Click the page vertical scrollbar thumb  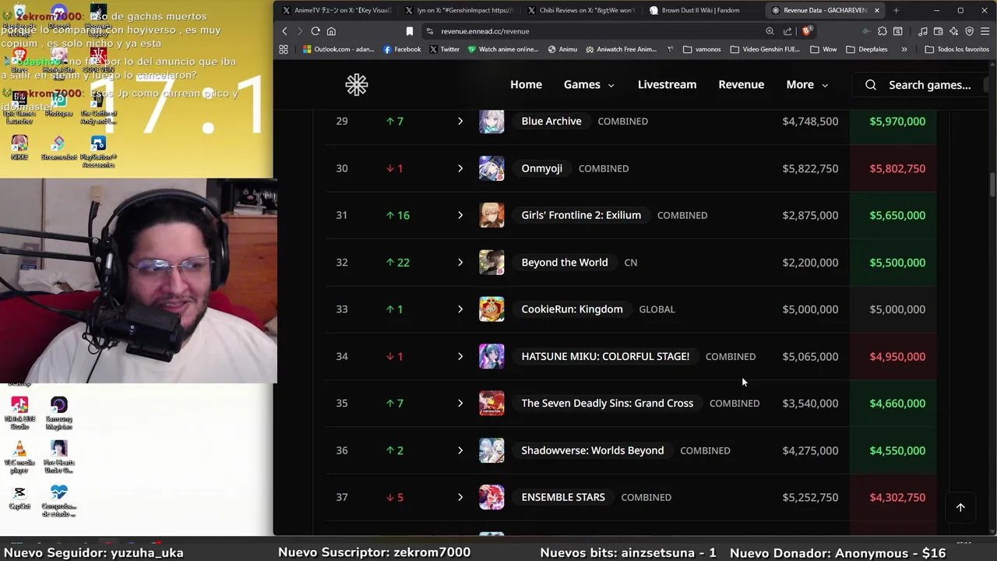coord(992,185)
